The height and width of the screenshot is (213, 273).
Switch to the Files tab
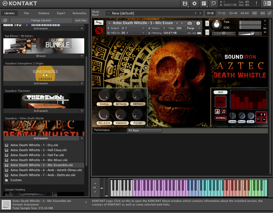click(x=27, y=13)
